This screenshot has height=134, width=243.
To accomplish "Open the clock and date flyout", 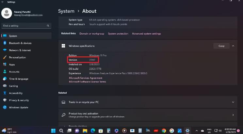I will point(230,131).
